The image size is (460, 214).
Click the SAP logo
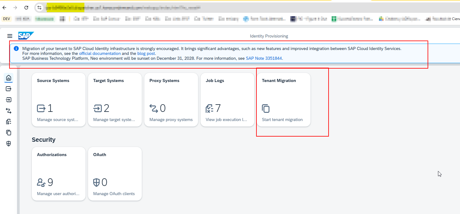click(x=26, y=36)
